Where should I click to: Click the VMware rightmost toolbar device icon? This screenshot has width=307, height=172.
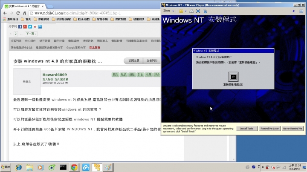click(301, 11)
